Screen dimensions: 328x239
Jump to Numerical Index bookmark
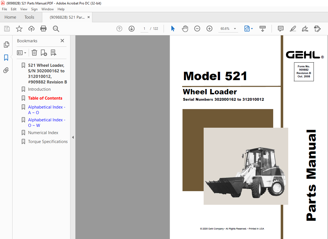(x=43, y=133)
